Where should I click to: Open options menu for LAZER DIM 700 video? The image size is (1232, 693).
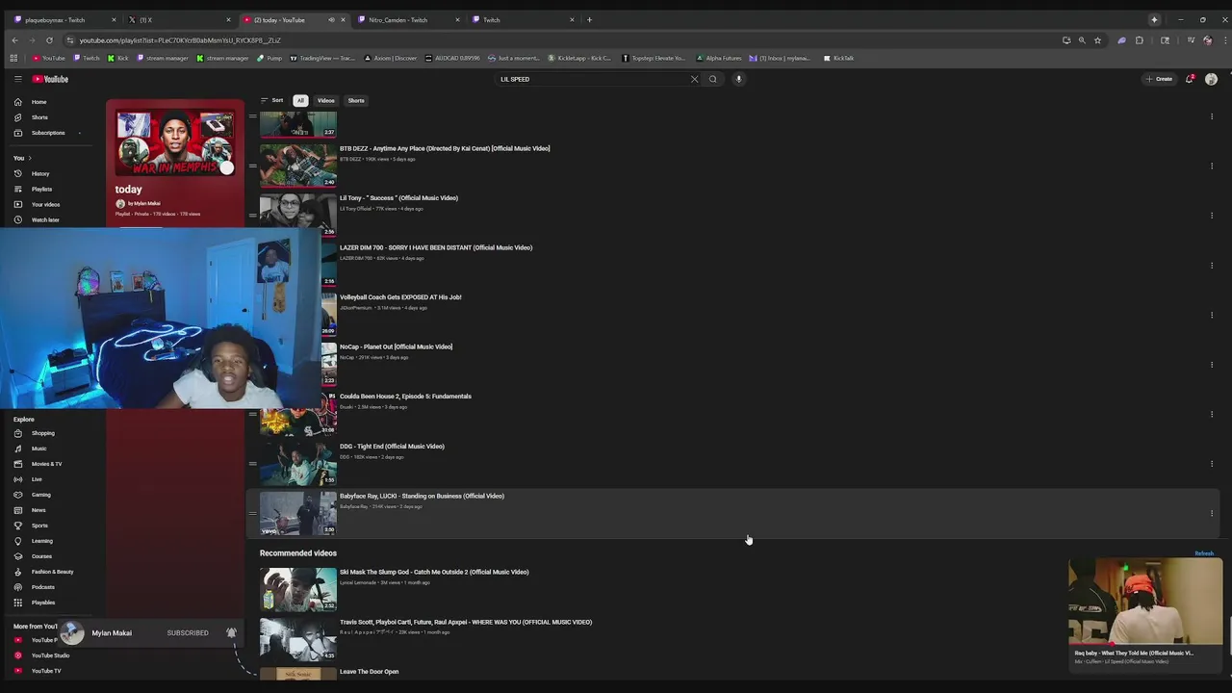[1212, 266]
